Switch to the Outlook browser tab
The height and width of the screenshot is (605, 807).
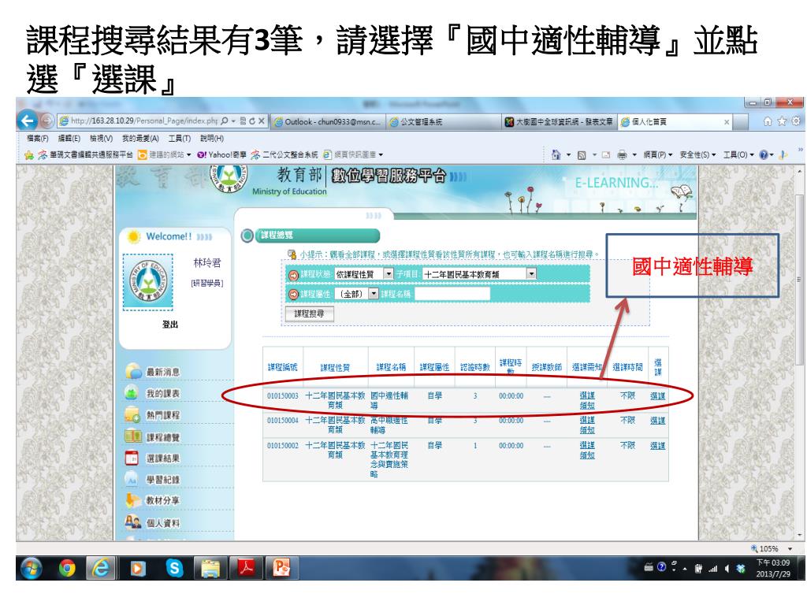328,122
